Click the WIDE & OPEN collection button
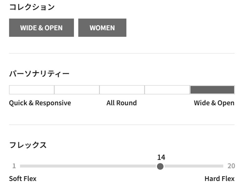The image size is (244, 193). [x=41, y=28]
